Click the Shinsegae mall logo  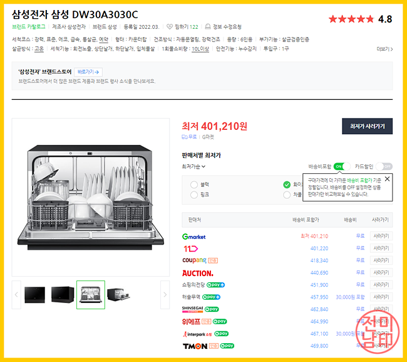pyautogui.click(x=192, y=309)
